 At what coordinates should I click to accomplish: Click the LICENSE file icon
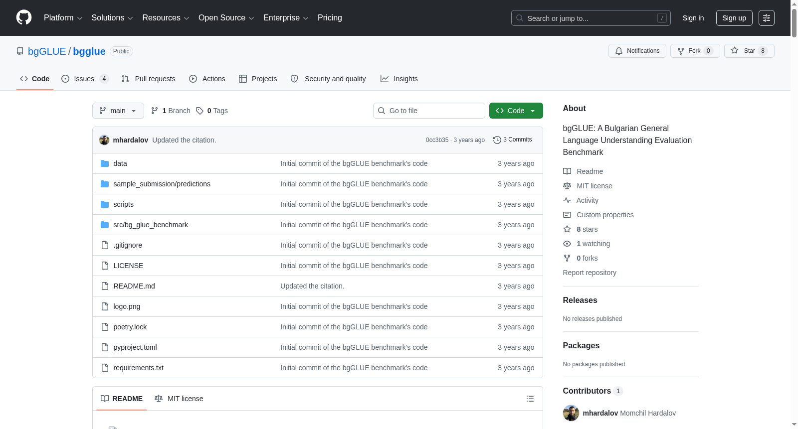coord(105,266)
